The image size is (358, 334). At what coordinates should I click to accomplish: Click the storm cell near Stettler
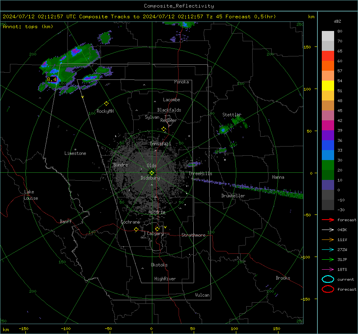point(223,130)
